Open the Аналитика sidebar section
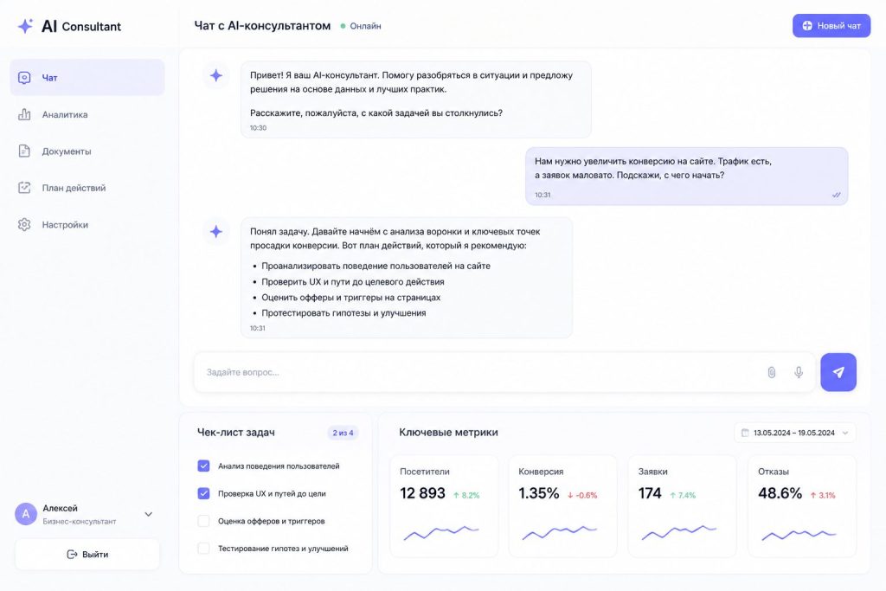This screenshot has height=591, width=886. 87,114
